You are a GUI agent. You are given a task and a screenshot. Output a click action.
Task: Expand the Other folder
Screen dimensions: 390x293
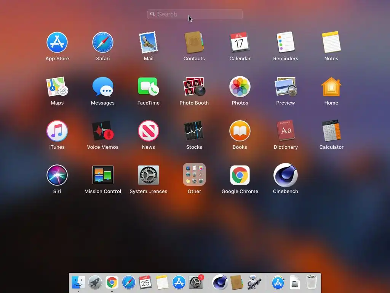[x=194, y=174]
